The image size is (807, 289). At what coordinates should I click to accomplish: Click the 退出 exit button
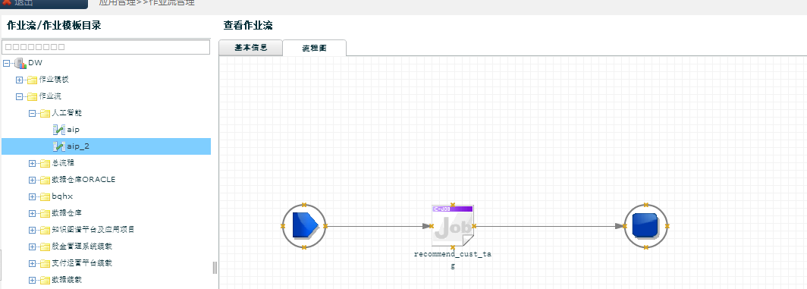[x=44, y=3]
